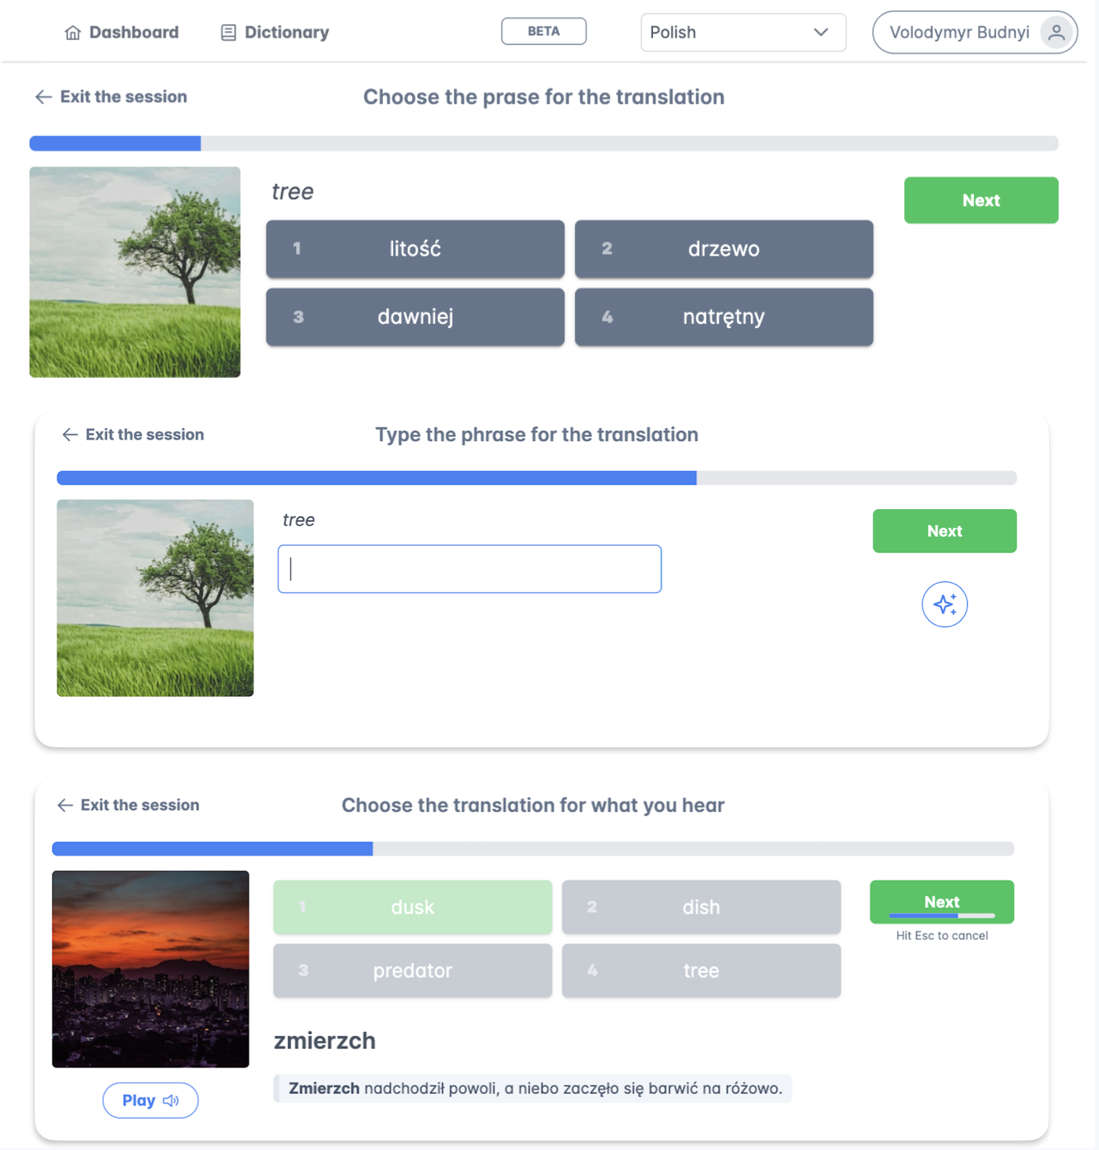Click the Dashboard home icon

72,33
